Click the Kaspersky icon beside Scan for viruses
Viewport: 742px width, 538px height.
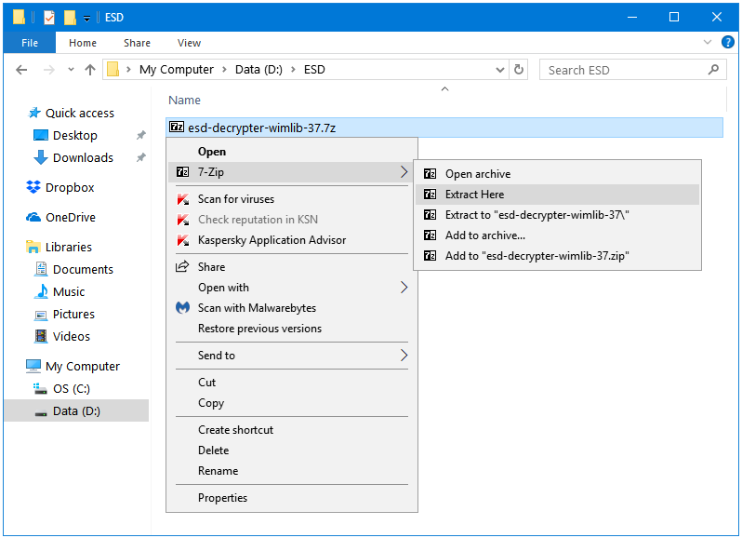tap(182, 199)
